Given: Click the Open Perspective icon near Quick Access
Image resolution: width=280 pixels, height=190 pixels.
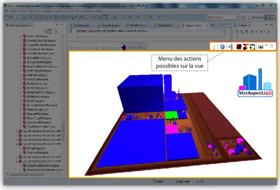Looking at the screenshot, I should 243,17.
